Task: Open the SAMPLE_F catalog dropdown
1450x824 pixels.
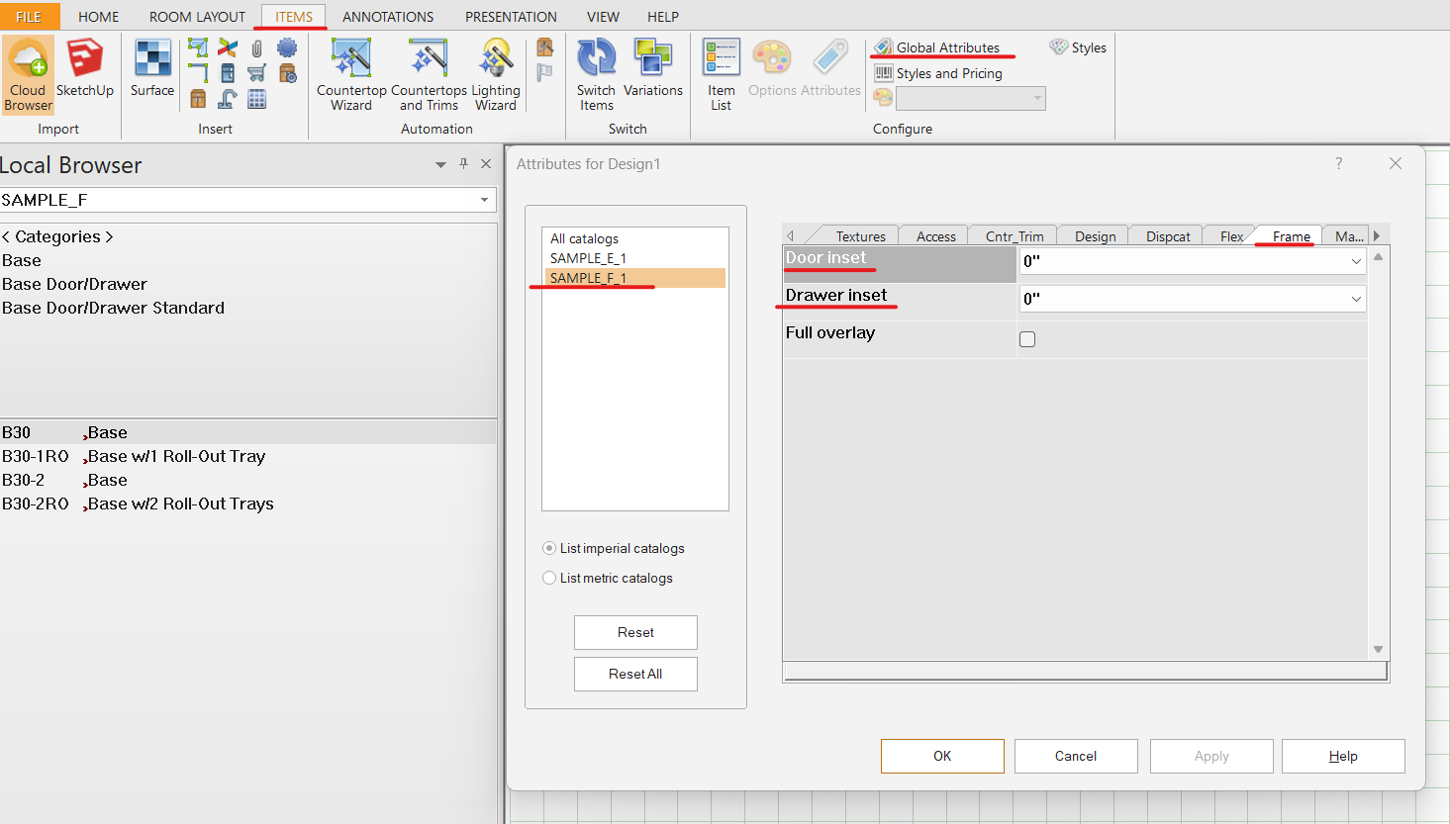Action: click(x=484, y=200)
